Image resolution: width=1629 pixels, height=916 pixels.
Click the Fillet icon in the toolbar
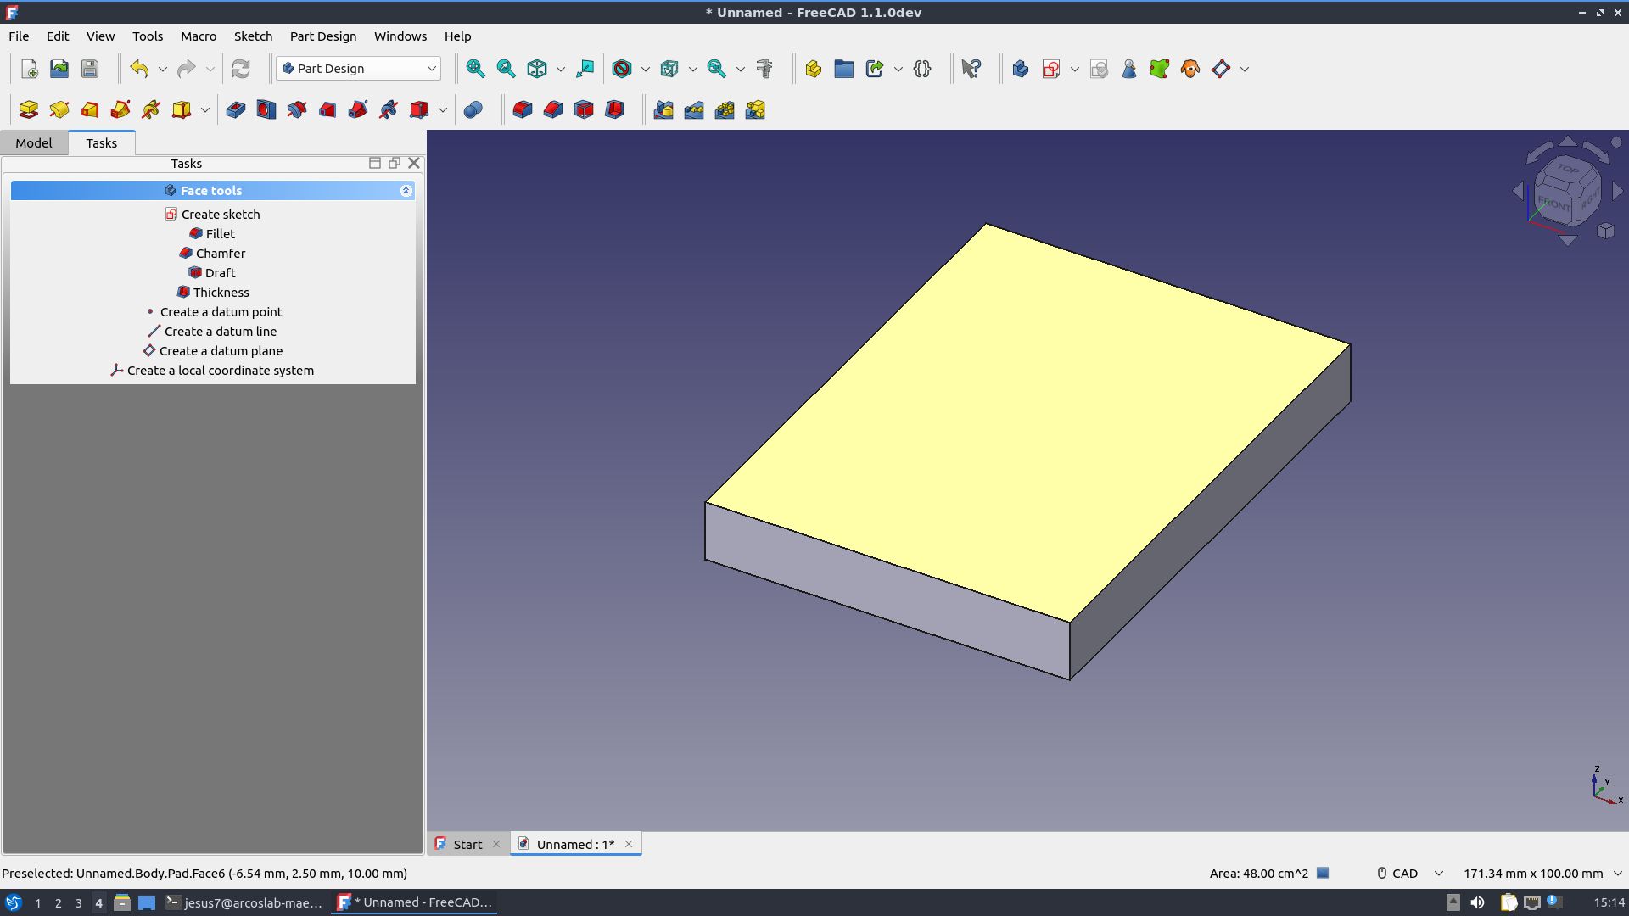[523, 109]
